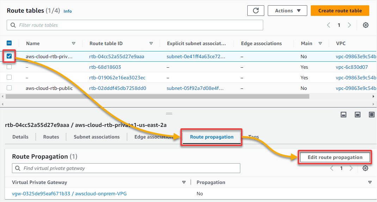The width and height of the screenshot is (377, 202).
Task: Toggle select-all route tables checkbox in header
Action: (9, 43)
